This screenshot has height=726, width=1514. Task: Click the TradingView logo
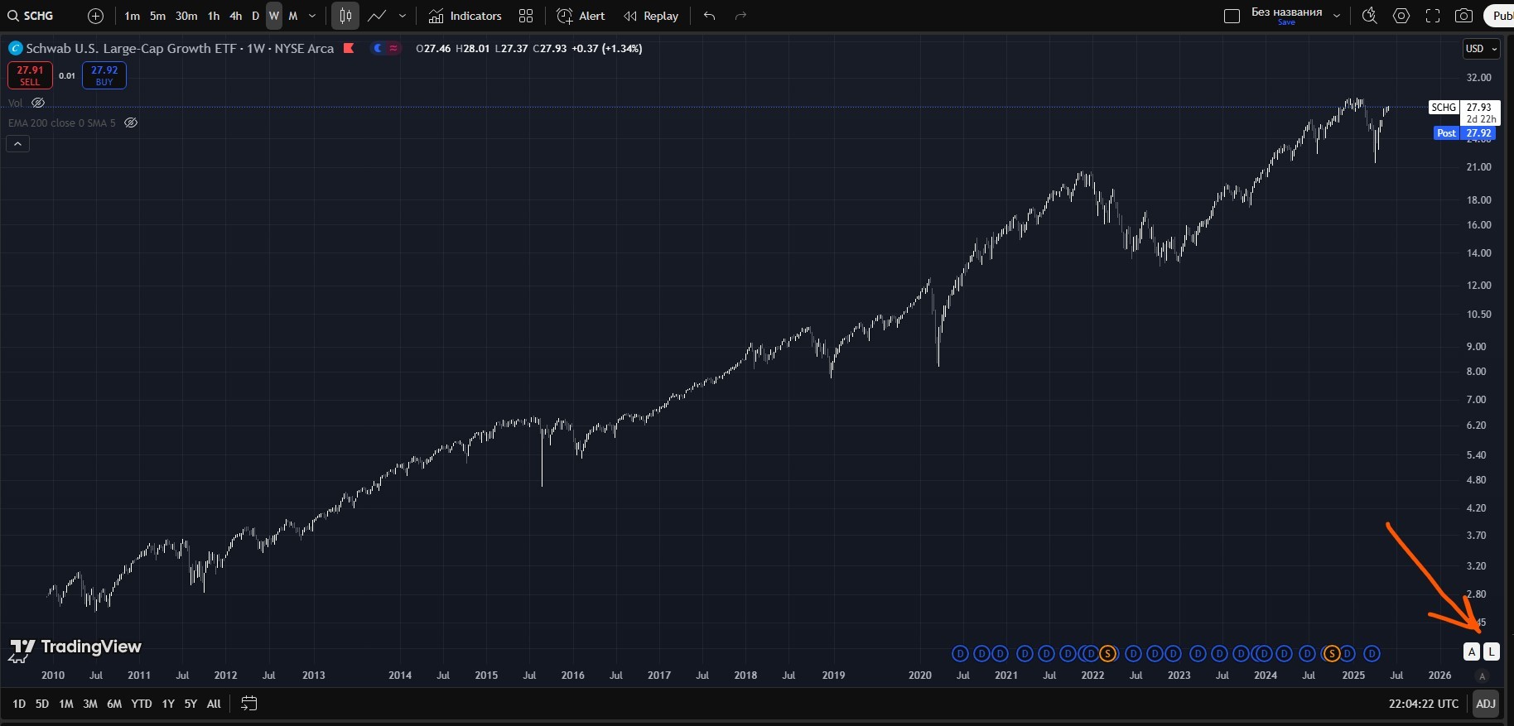click(75, 648)
